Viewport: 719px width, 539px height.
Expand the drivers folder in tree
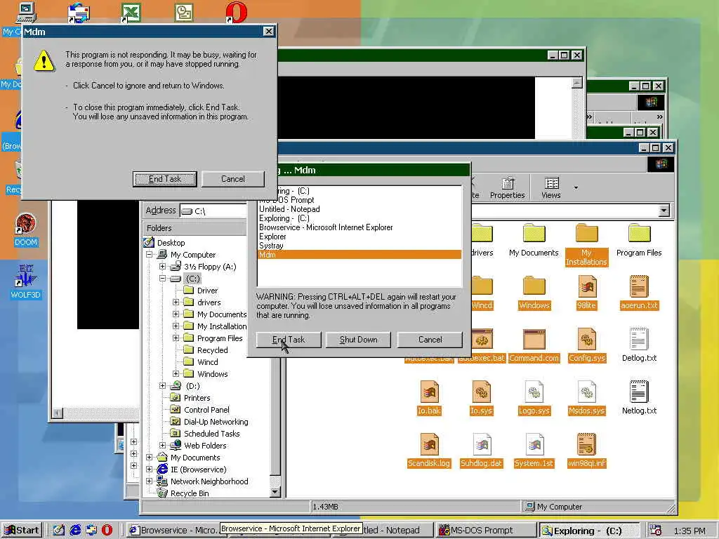pos(176,302)
